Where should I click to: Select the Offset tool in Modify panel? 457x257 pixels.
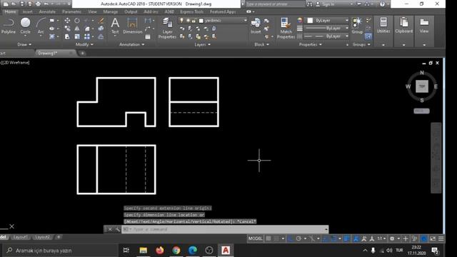point(101,36)
